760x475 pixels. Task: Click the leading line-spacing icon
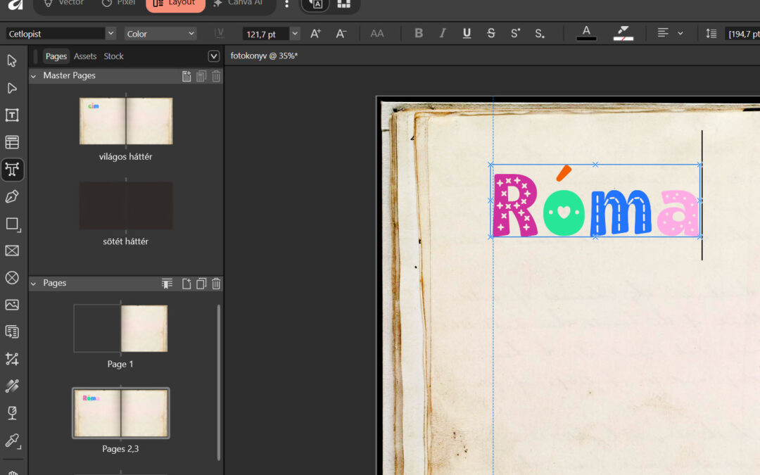[x=711, y=34]
